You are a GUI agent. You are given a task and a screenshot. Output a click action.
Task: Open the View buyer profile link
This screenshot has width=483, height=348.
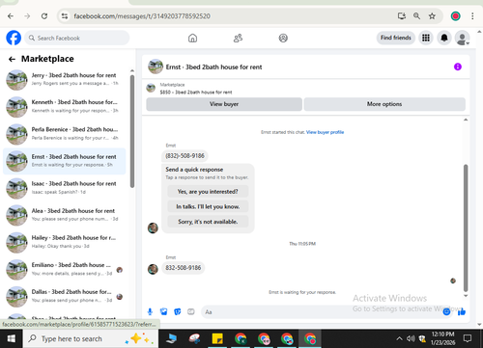pos(325,132)
